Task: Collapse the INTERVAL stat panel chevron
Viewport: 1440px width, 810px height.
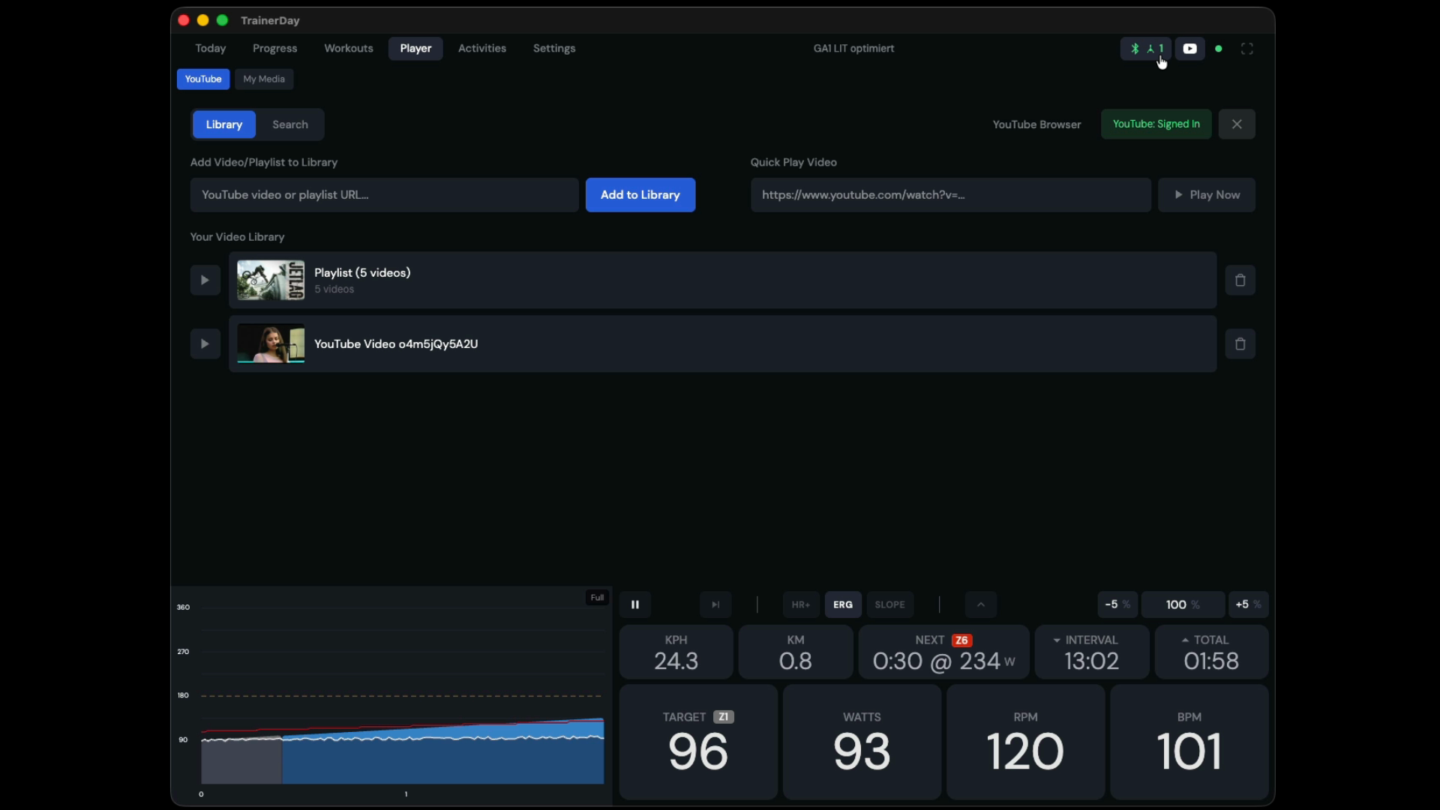Action: click(x=1055, y=640)
